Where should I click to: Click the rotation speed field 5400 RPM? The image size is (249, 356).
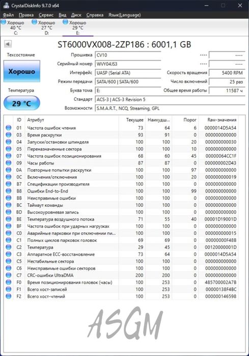227,73
